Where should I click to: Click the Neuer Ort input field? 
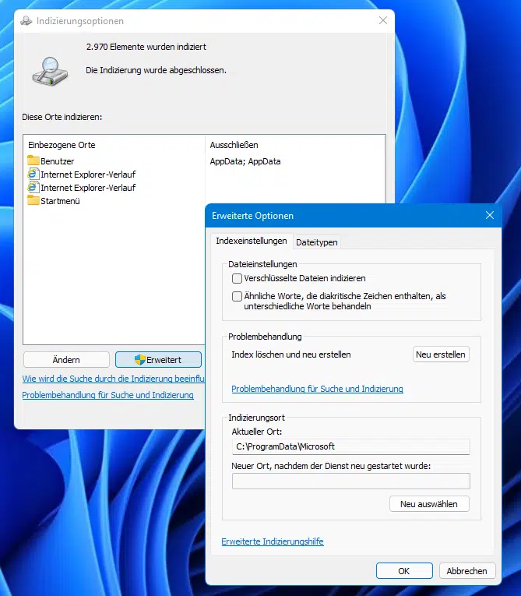point(350,481)
